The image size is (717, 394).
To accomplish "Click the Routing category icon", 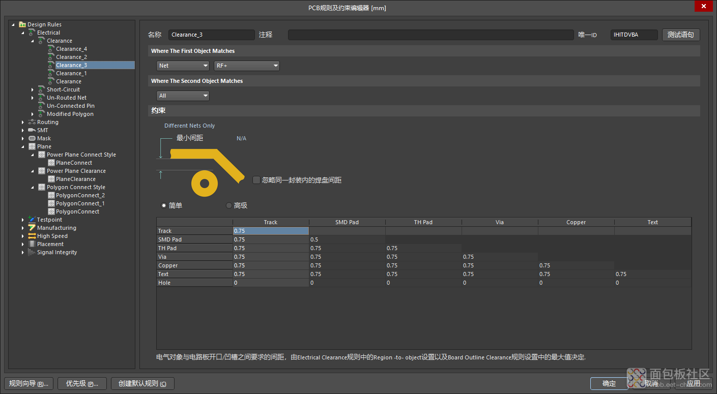I will 32,122.
